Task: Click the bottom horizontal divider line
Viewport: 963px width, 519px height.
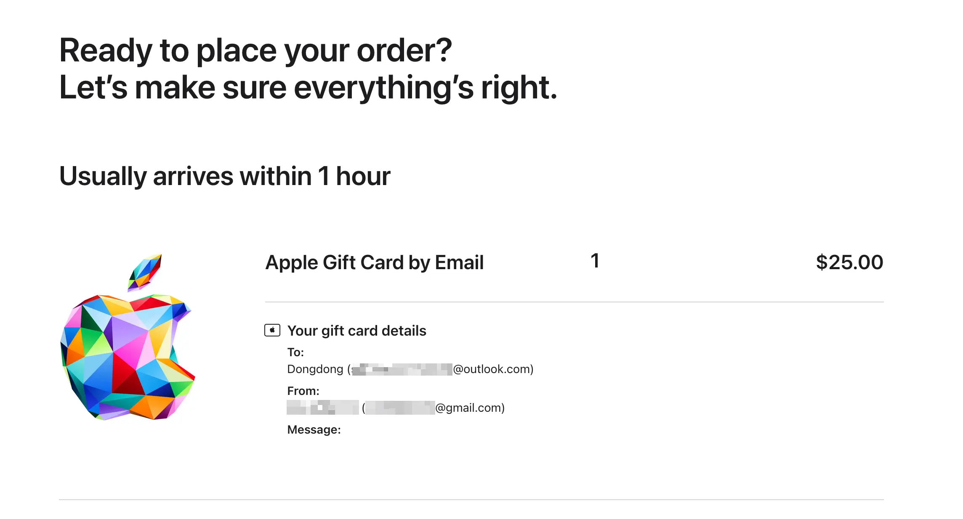Action: pyautogui.click(x=471, y=500)
